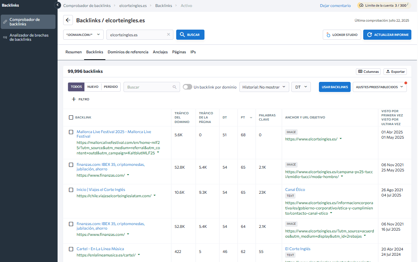418x262 pixels.
Task: Open Comprobador de backlinks sidebar item
Action: (x=28, y=22)
